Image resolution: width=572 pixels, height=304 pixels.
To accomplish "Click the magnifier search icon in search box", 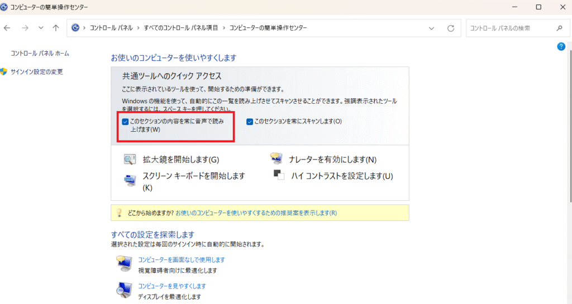I will pos(560,28).
